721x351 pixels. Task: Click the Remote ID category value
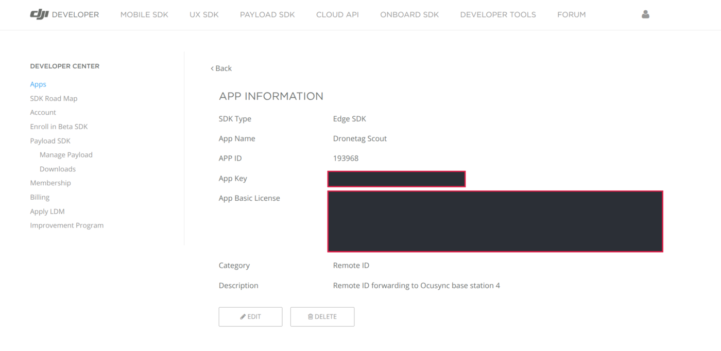(x=351, y=266)
